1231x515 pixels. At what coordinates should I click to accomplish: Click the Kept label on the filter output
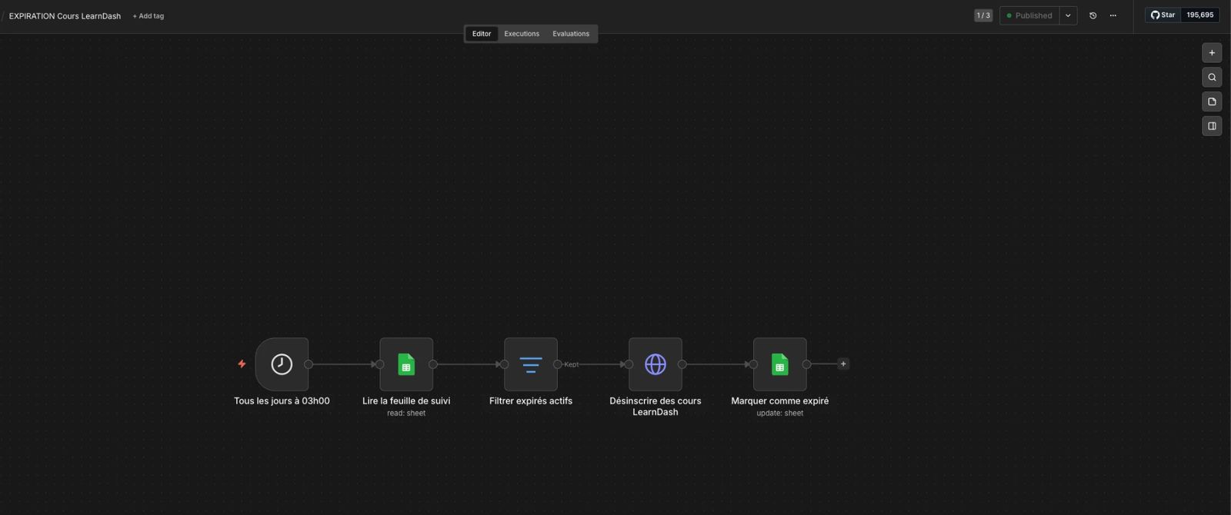pyautogui.click(x=572, y=364)
